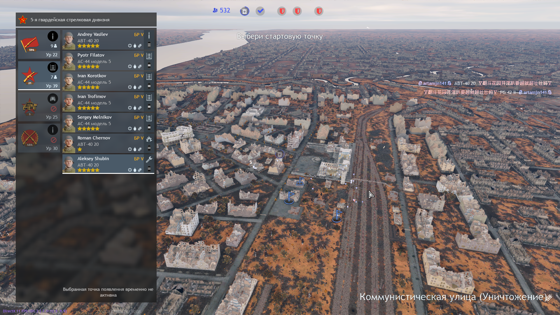Pick the leftmost blue flag spawn point
This screenshot has width=560, height=315.
(290, 197)
